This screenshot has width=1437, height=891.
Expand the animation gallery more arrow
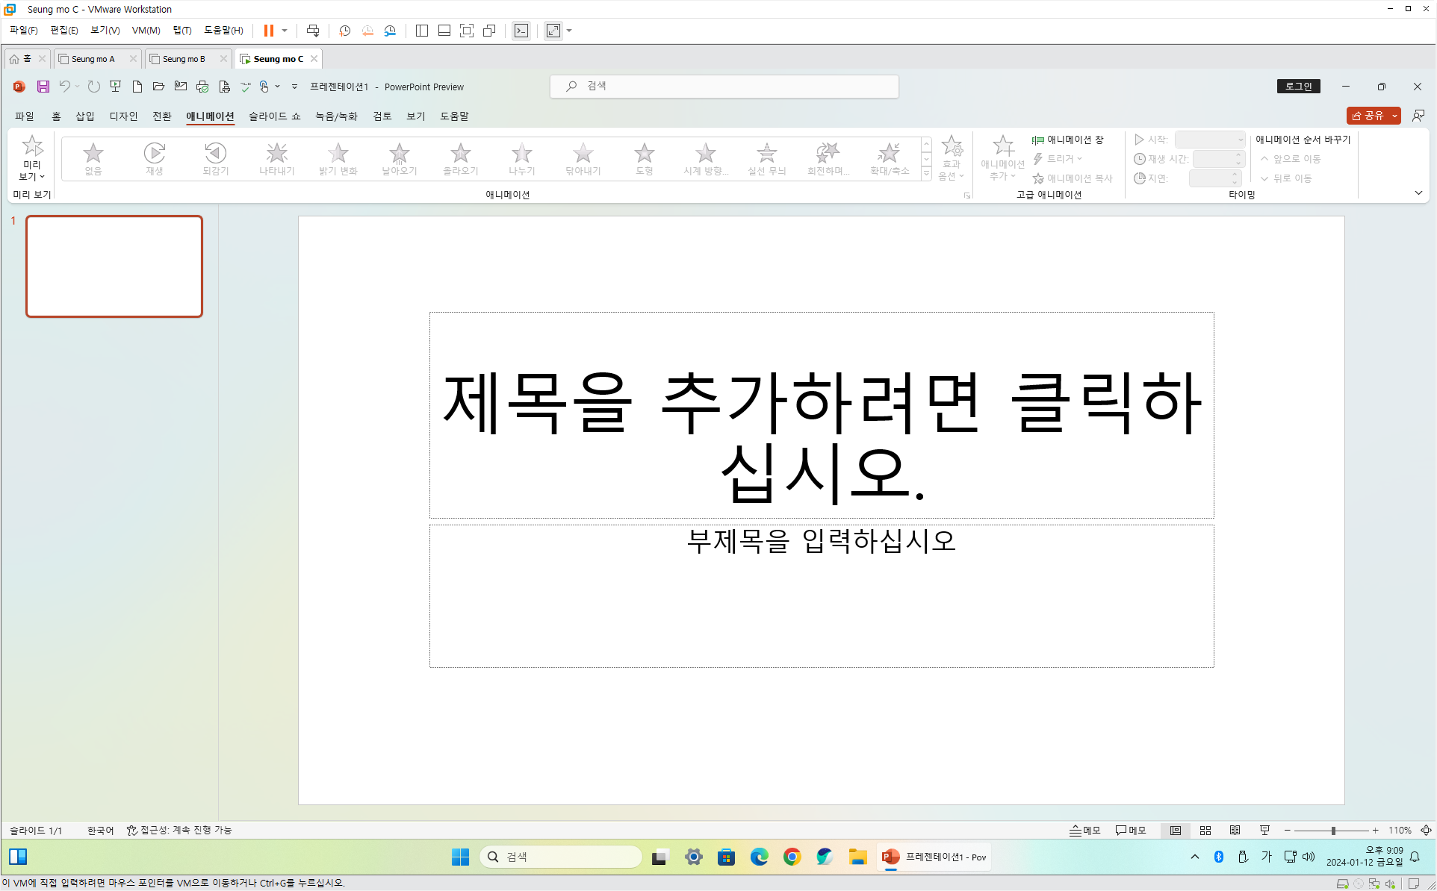[x=926, y=174]
